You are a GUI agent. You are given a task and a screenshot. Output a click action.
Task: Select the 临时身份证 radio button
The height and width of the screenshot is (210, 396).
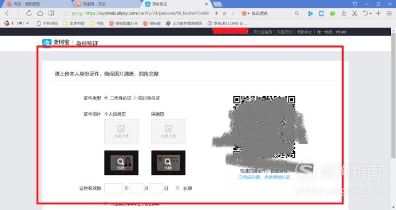tap(134, 98)
